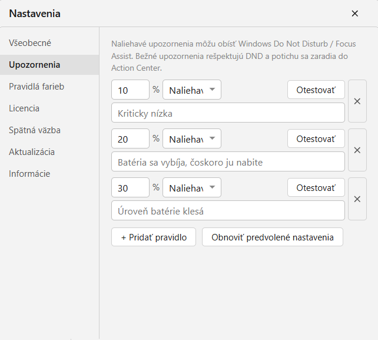Delete the 20% battery draining rule
Viewport: 378px width, 340px height.
[357, 150]
